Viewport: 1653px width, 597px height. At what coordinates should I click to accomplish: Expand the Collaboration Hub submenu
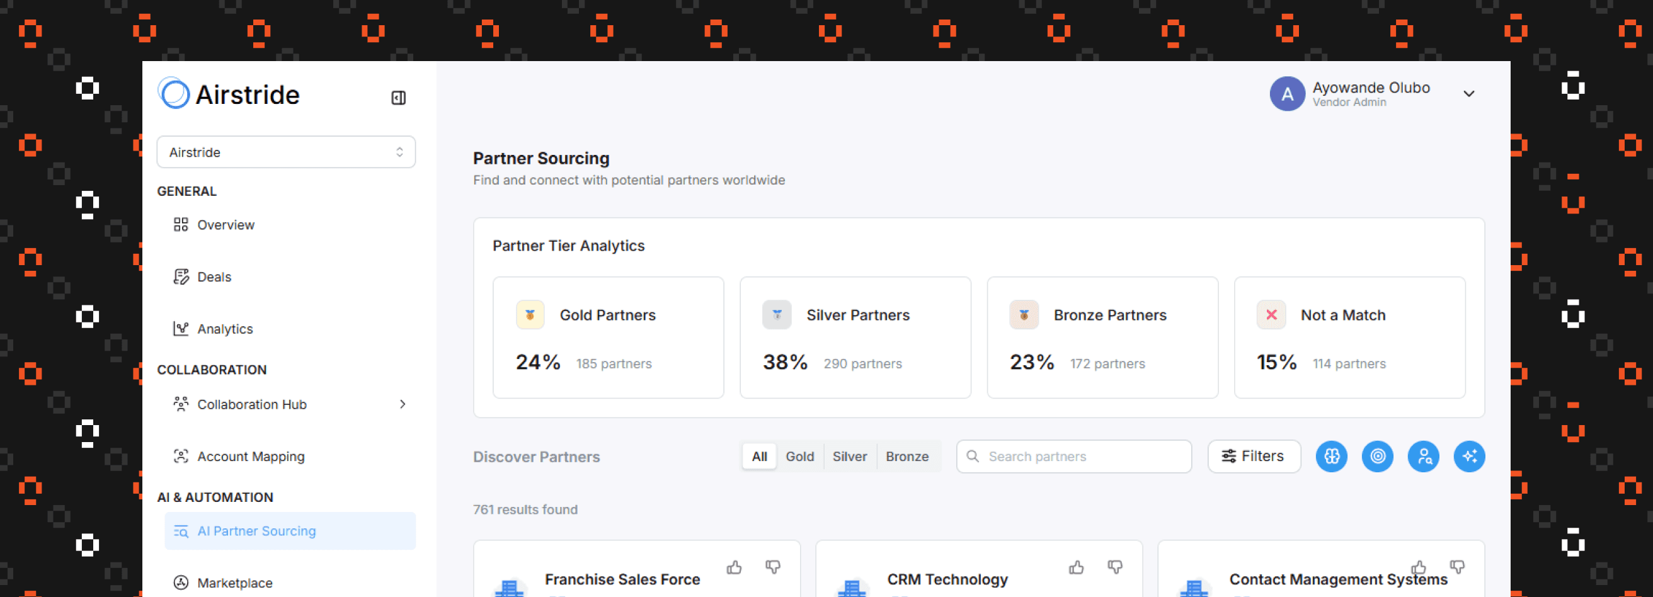(x=403, y=404)
